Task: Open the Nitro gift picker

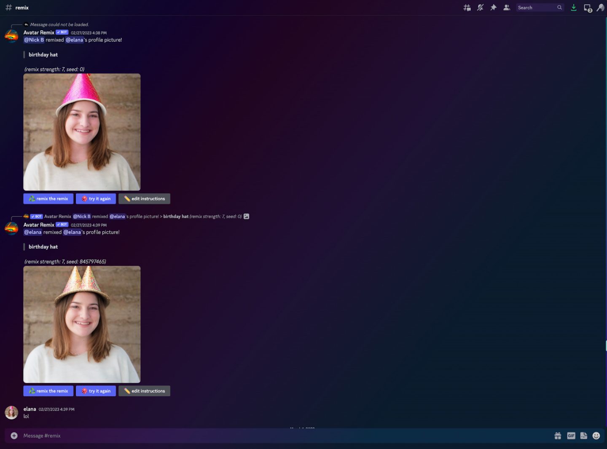Action: (x=558, y=436)
